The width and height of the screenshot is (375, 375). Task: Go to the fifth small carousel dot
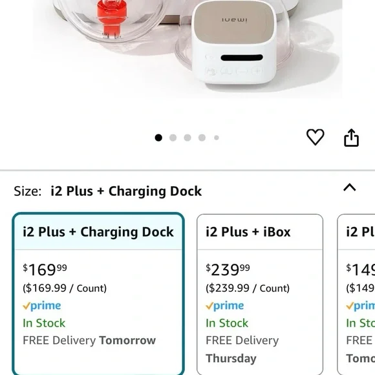(x=217, y=138)
